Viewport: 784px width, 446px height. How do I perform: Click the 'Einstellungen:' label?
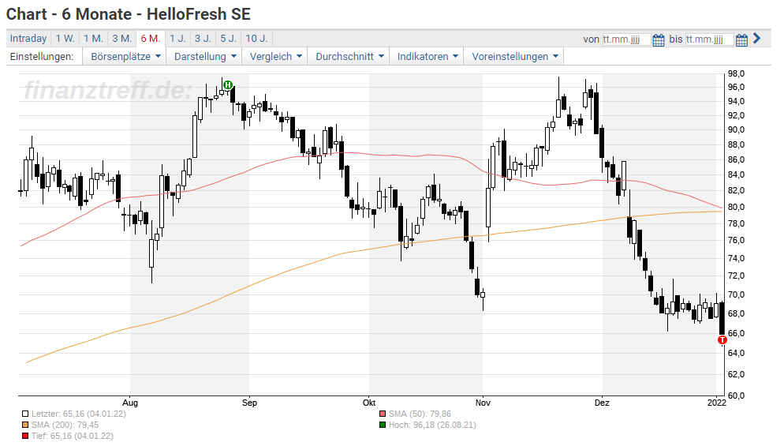tap(42, 57)
